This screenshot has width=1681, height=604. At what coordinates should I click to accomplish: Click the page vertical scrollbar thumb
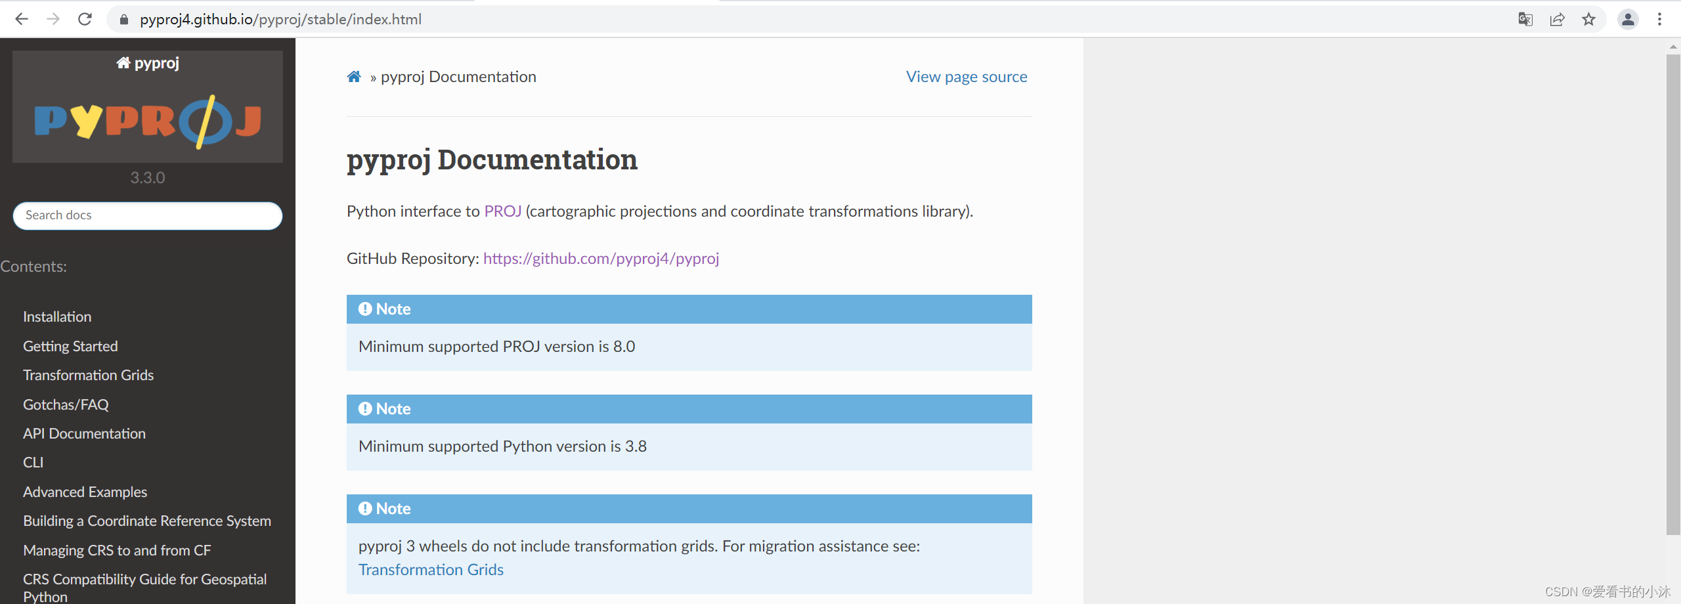click(1673, 294)
